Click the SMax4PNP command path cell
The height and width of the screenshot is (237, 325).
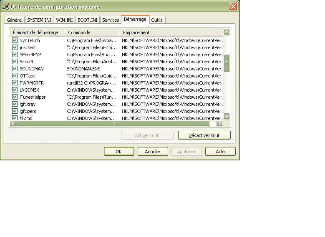coord(91,55)
